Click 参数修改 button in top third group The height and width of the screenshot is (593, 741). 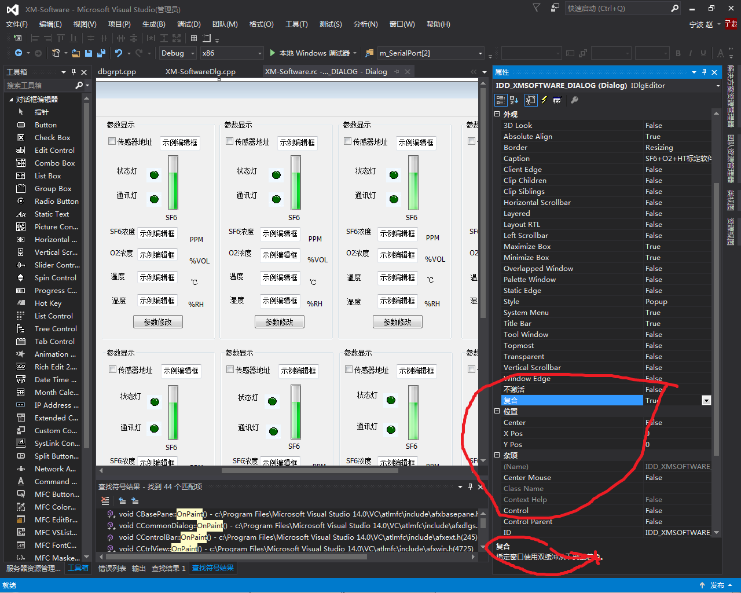[398, 322]
